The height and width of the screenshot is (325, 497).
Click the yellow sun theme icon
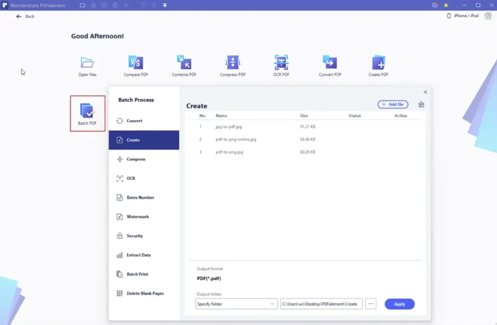[x=446, y=6]
